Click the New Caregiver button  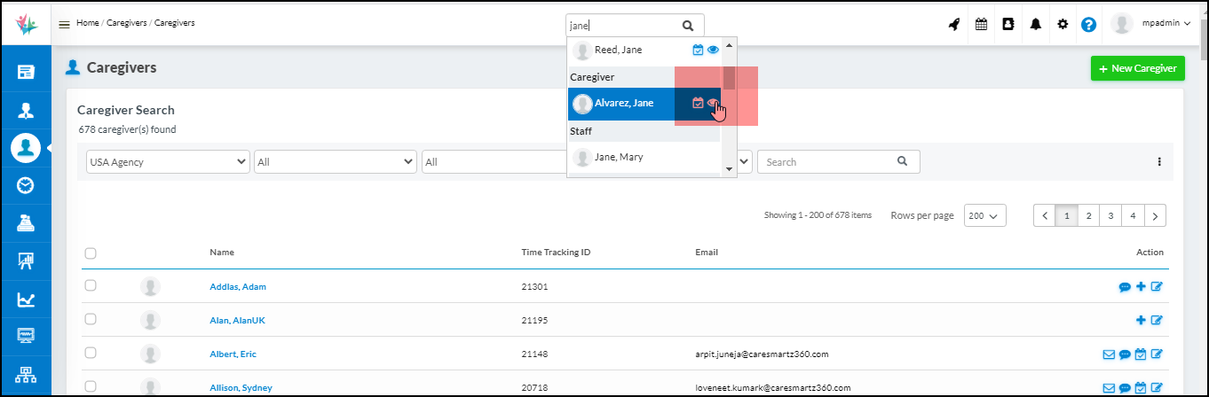(1137, 68)
